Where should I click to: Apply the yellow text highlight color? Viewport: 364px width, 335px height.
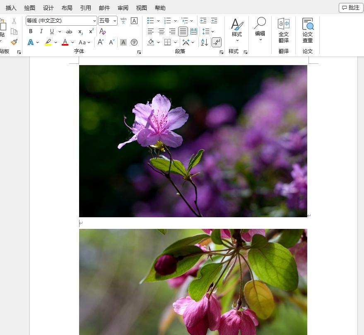48,42
